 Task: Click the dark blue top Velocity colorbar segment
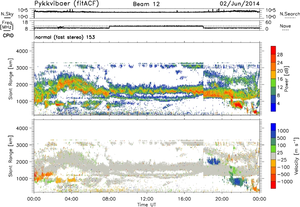[x=273, y=127]
